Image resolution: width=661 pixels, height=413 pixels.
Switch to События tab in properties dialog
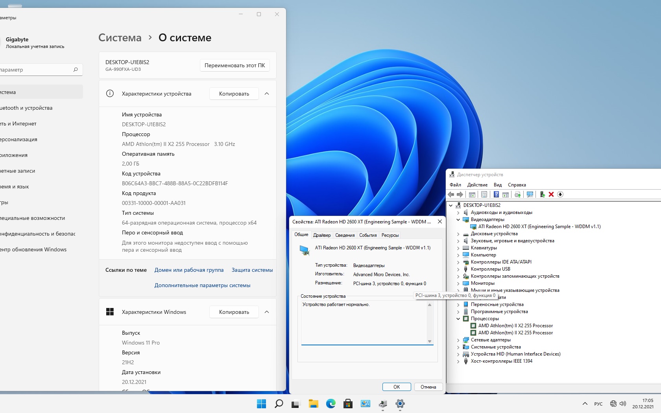click(368, 235)
